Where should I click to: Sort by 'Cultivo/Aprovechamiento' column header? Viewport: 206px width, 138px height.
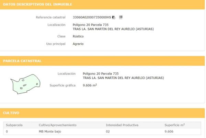(57, 125)
